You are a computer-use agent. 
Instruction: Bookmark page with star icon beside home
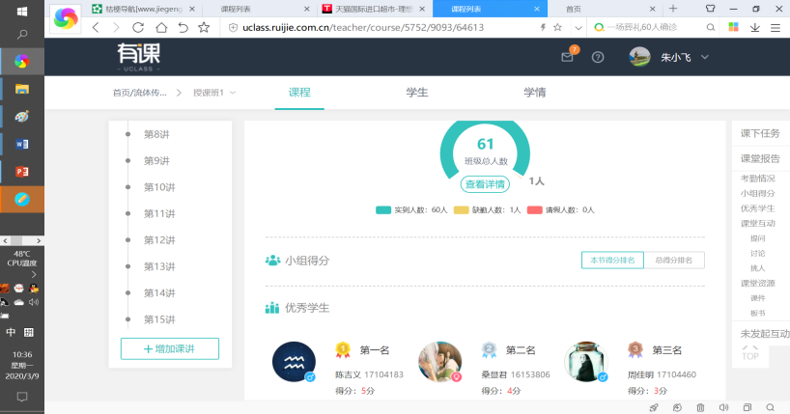click(203, 27)
